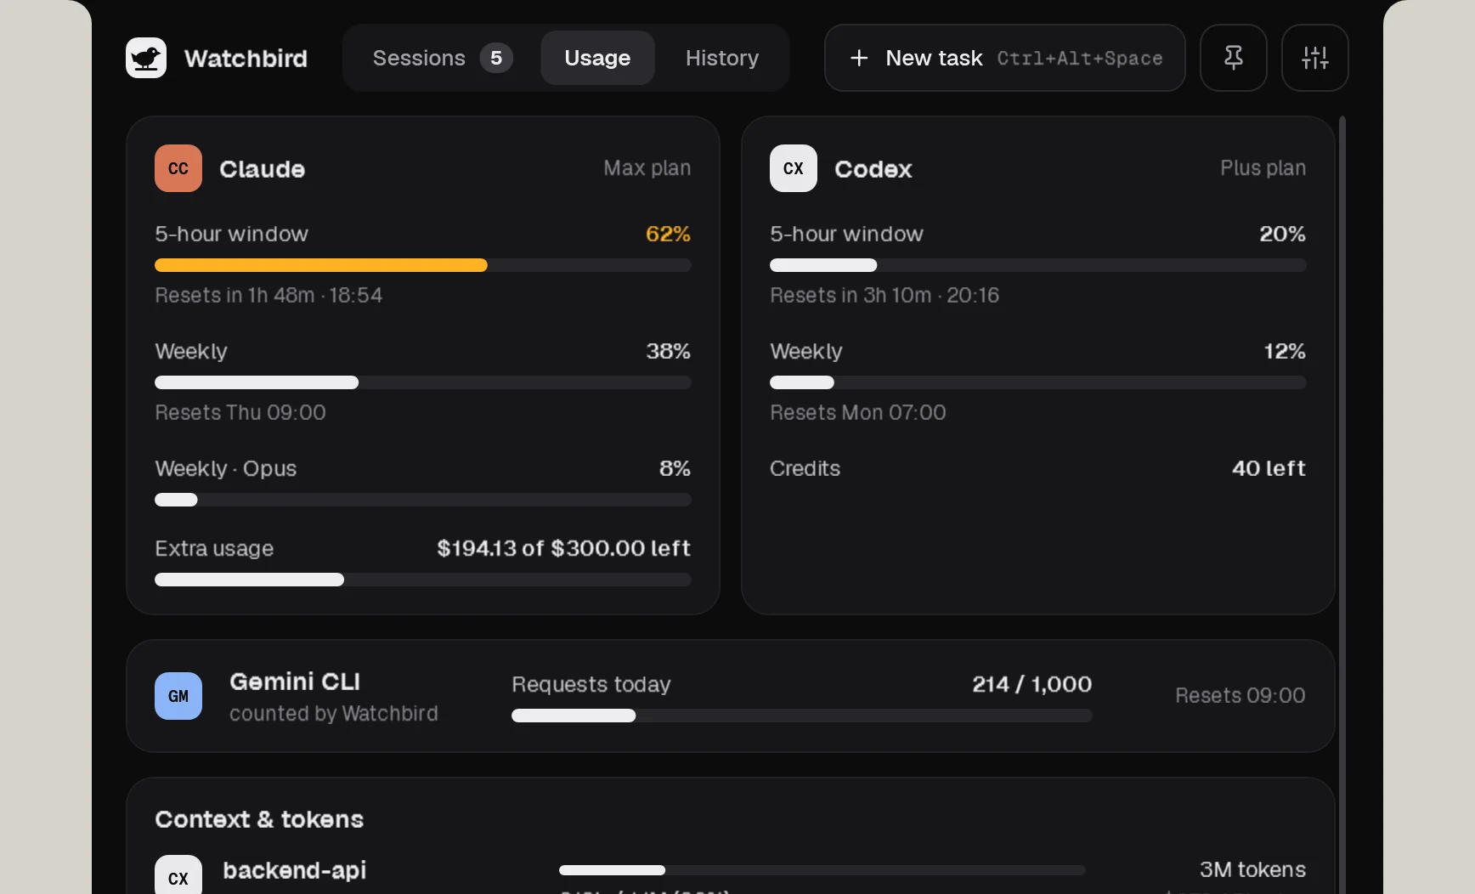The width and height of the screenshot is (1475, 894).
Task: Click the 62% Claude 5-hour value
Action: pyautogui.click(x=668, y=234)
